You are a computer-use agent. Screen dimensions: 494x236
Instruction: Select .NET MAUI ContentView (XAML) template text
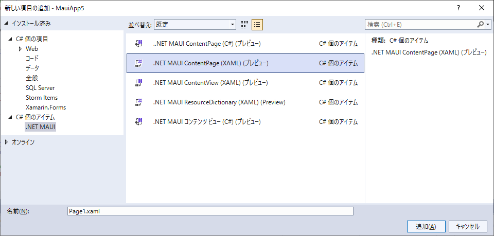(x=210, y=83)
